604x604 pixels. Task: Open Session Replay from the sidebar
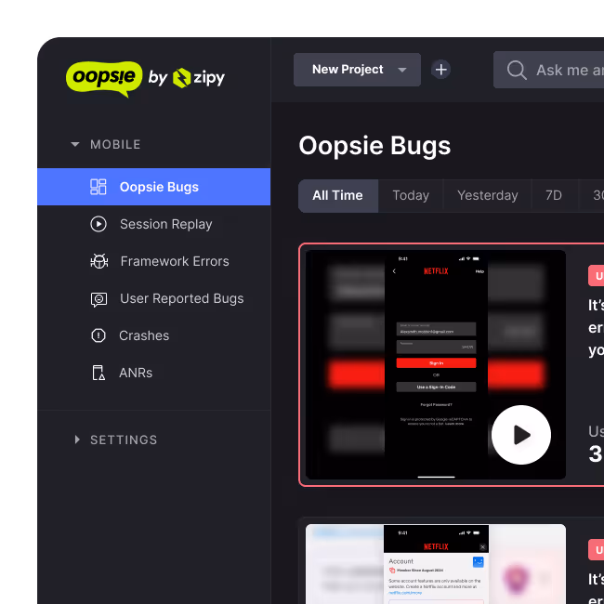click(x=153, y=224)
